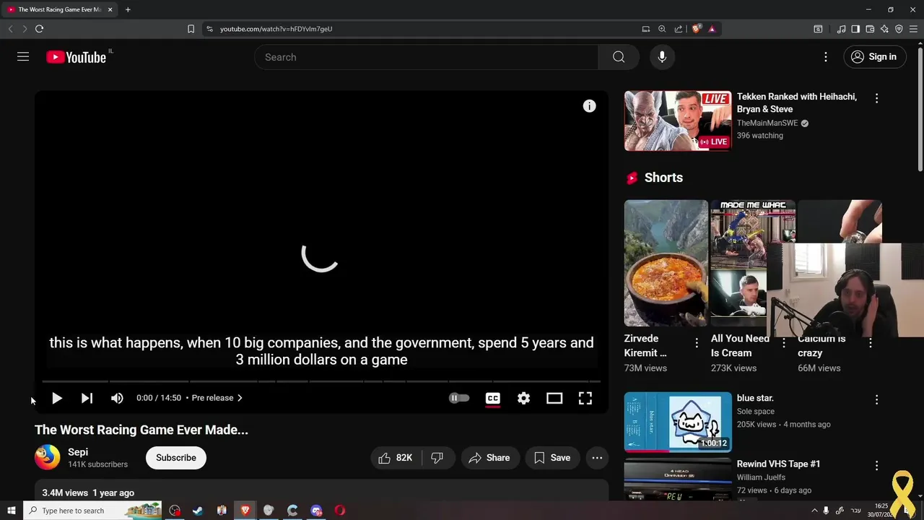
Task: Focus the YouTube search box
Action: tap(426, 57)
